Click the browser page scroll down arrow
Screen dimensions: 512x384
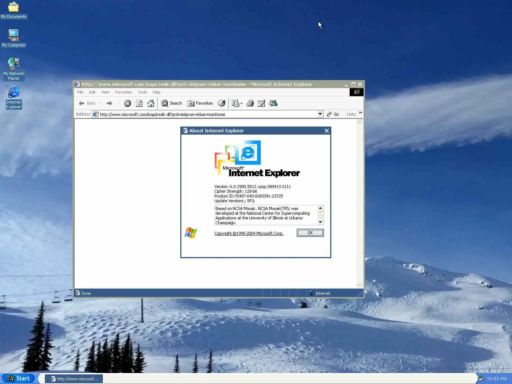360,285
